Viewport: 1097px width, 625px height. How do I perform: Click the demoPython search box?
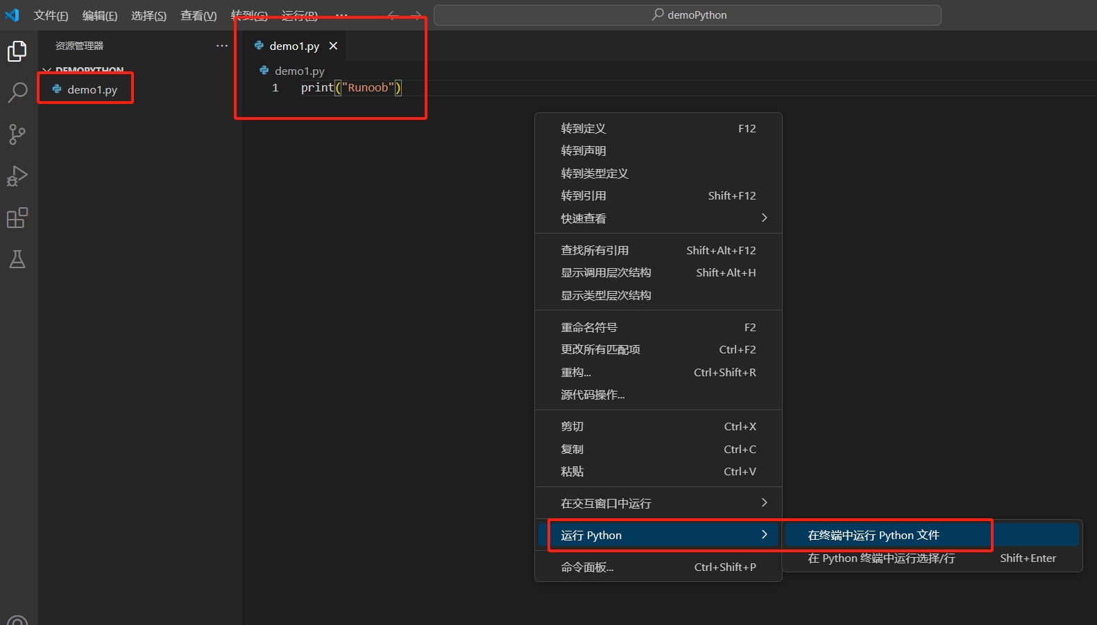[687, 15]
